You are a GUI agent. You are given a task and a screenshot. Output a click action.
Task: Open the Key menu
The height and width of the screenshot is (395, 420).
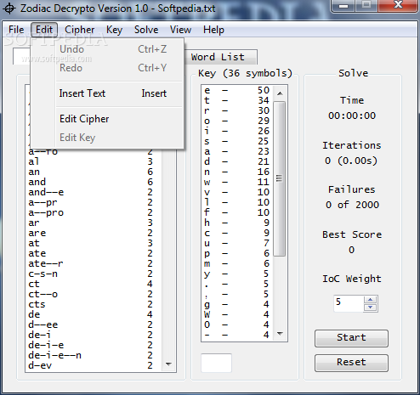[114, 30]
